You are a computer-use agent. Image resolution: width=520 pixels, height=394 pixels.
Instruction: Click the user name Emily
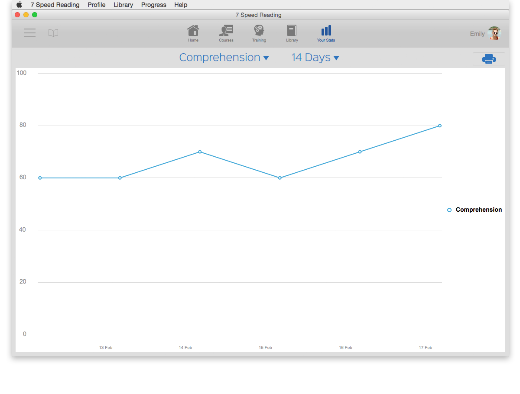478,34
